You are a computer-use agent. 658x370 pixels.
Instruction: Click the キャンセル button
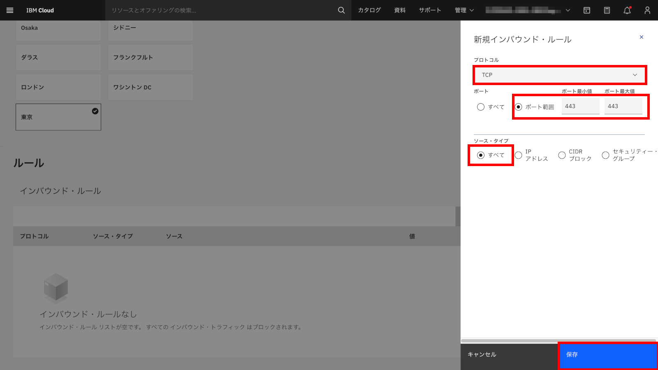tap(482, 354)
